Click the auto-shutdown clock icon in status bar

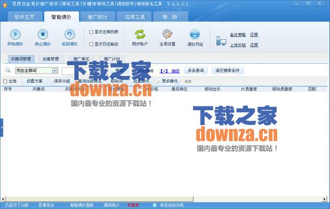coord(155,205)
